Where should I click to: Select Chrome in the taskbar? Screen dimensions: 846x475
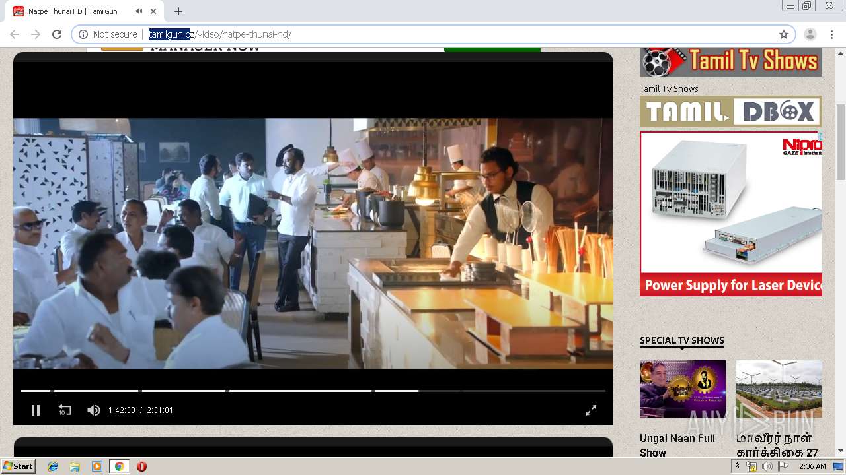point(119,466)
